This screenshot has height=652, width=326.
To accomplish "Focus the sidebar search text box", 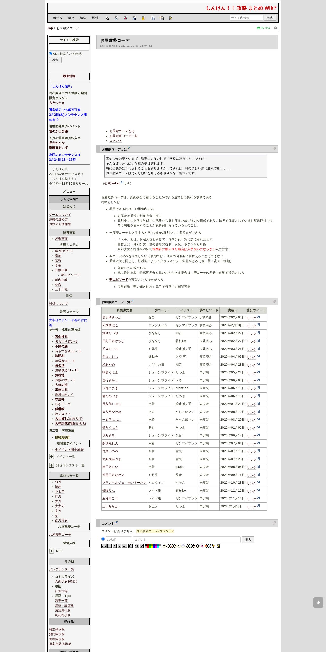I will (x=69, y=47).
